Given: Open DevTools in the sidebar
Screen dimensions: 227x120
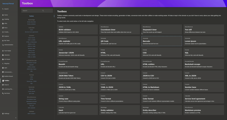Looking at the screenshot, I should (x=7, y=93).
